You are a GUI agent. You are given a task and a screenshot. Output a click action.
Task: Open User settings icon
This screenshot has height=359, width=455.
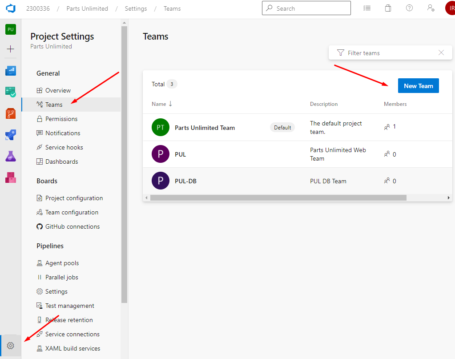pos(431,8)
